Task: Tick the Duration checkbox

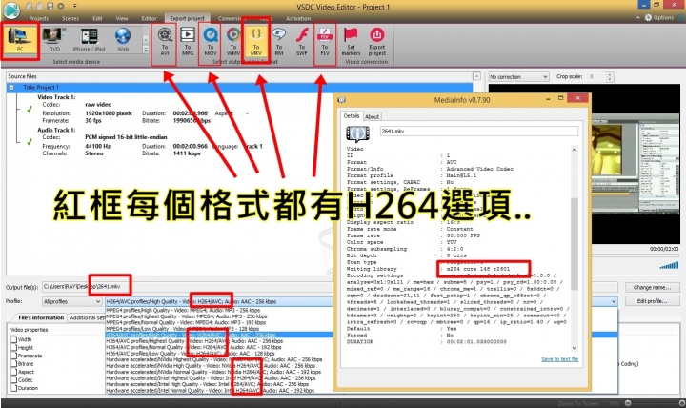Action: pos(14,388)
